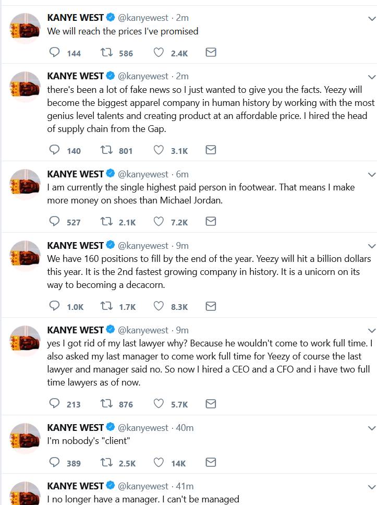Screen dimensions: 377x505
Task: Open the @kanyewest handle on the Michael Jordan tweet
Action: point(143,174)
